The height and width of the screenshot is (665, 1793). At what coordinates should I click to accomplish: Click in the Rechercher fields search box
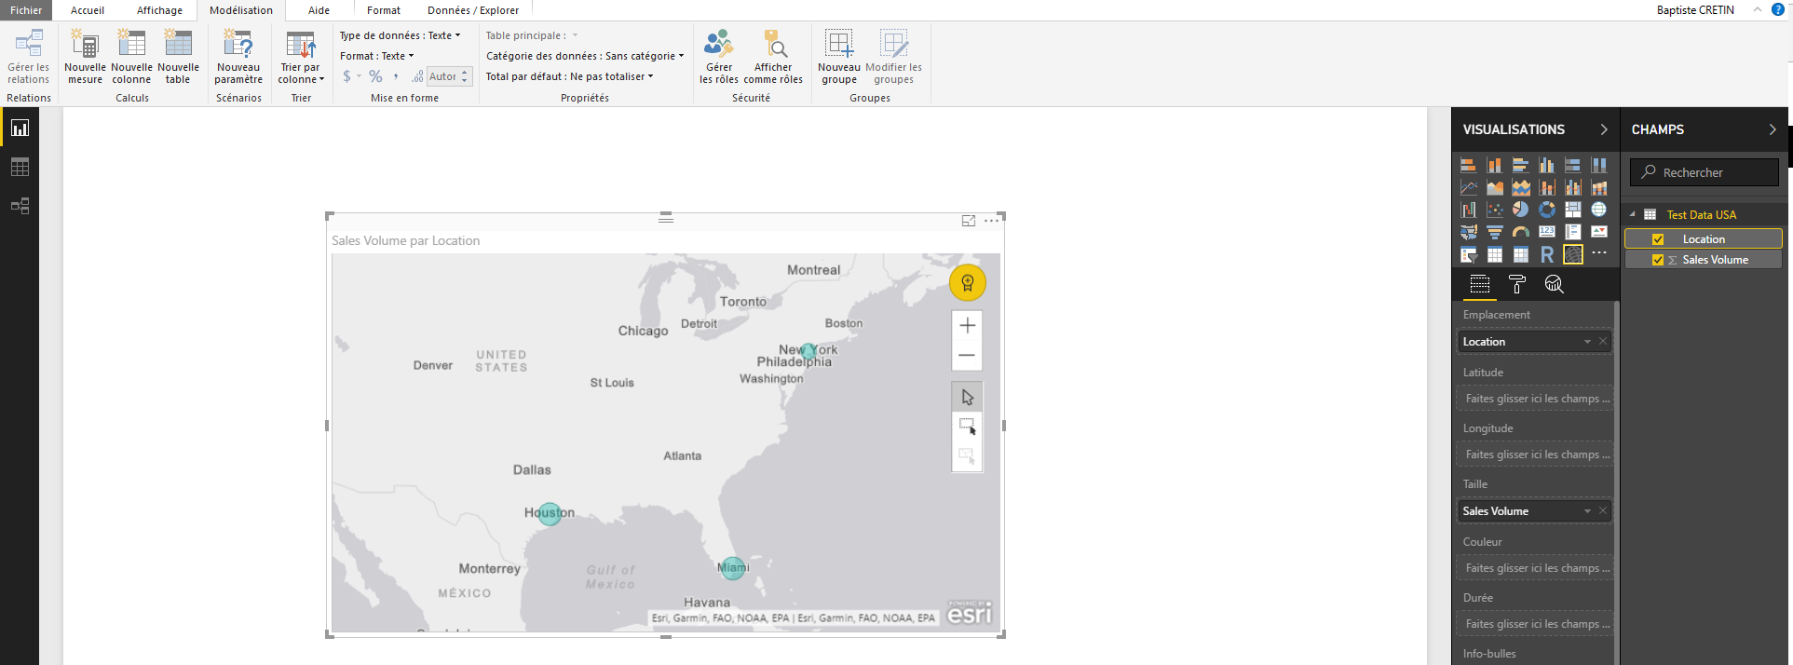pyautogui.click(x=1705, y=172)
